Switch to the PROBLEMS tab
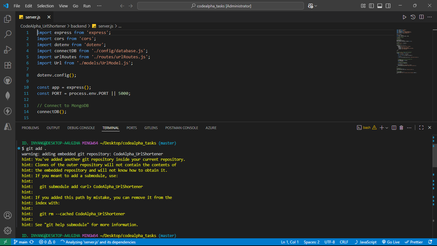The height and width of the screenshot is (246, 437). (30, 128)
